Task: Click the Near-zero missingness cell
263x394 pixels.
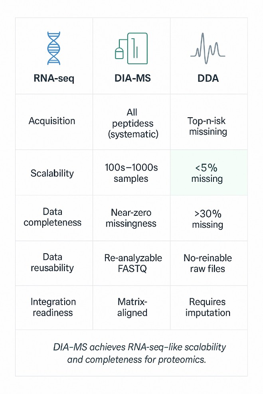Action: [x=132, y=218]
